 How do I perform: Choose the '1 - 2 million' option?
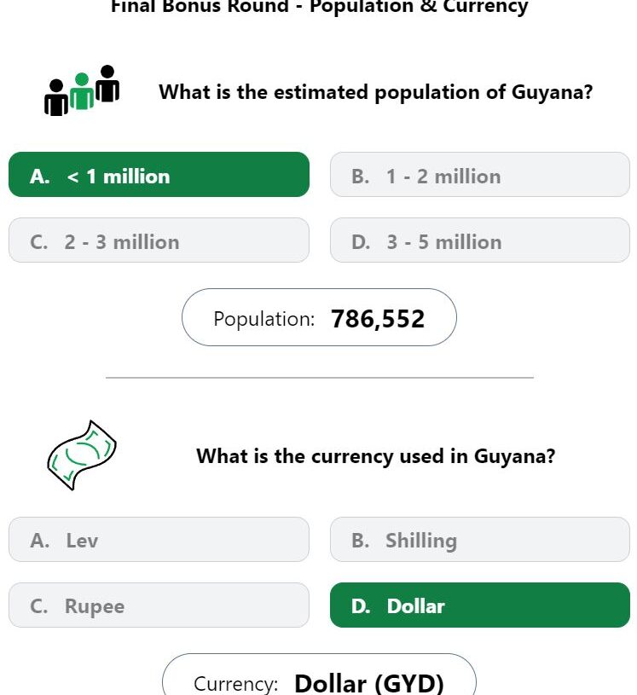(479, 175)
